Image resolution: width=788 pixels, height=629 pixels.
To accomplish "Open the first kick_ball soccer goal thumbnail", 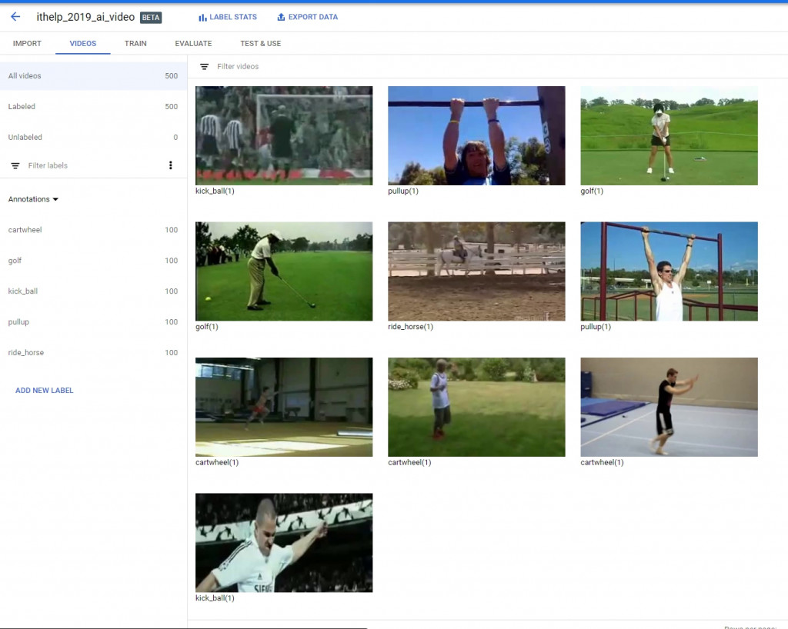I will click(284, 135).
